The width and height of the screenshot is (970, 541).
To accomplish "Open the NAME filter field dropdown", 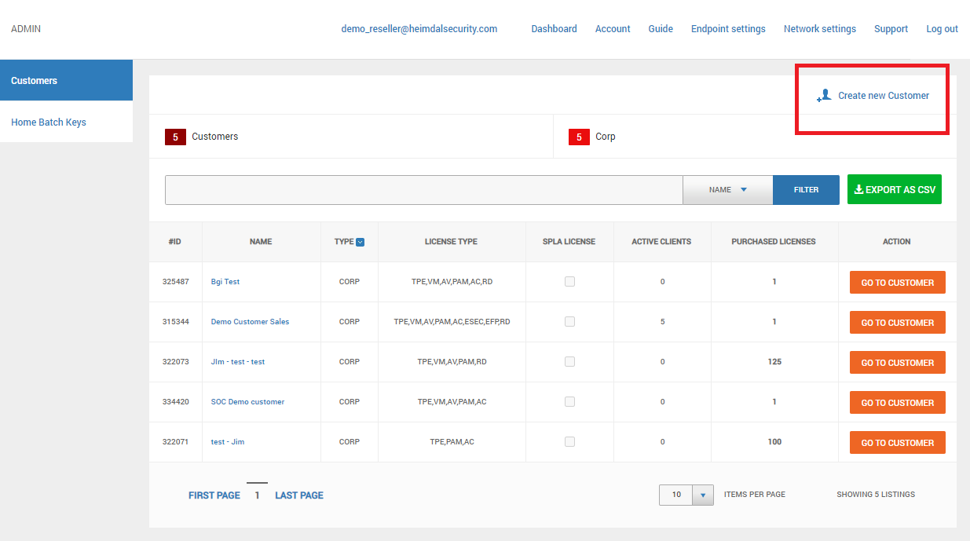I will pos(728,189).
